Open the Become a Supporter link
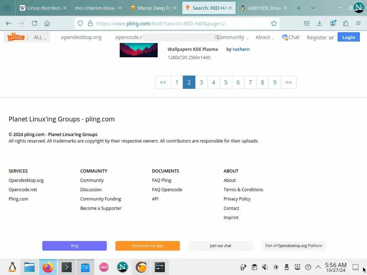367x275 pixels. (x=101, y=208)
